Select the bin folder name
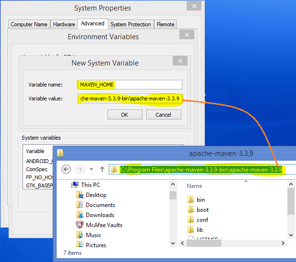Screen dimensions: 296x262 pyautogui.click(x=201, y=200)
